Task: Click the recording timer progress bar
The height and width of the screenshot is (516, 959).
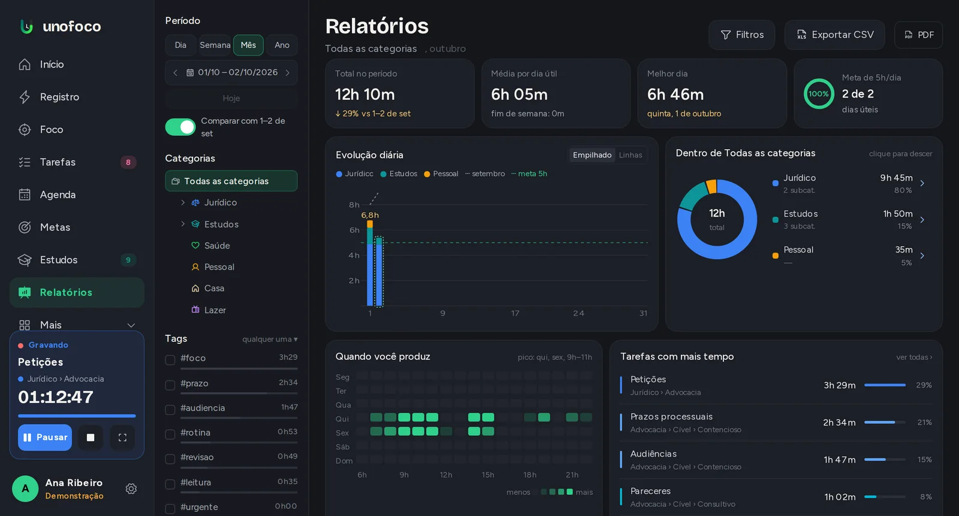Action: 77,415
